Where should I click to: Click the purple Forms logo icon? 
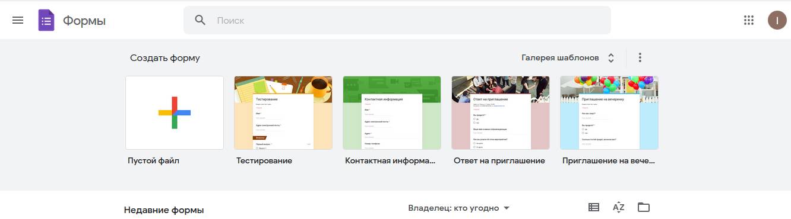[x=46, y=20]
